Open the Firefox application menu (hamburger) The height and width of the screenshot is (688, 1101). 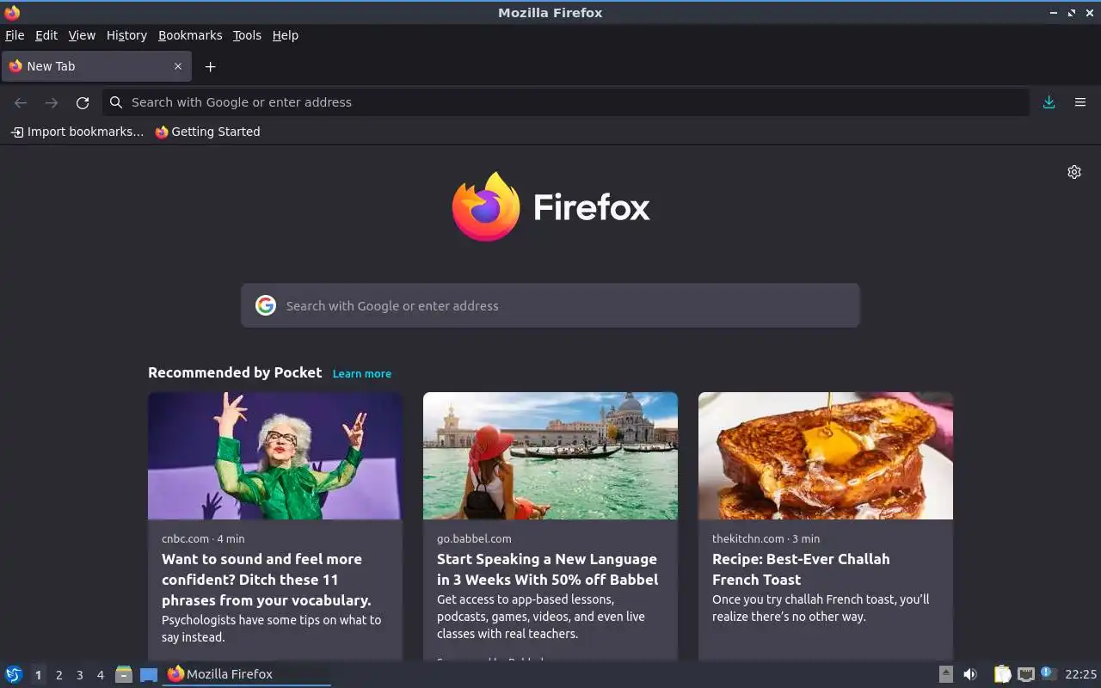[1080, 102]
